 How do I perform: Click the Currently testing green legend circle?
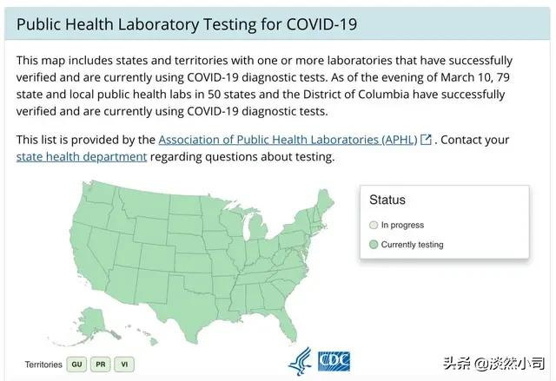(374, 245)
